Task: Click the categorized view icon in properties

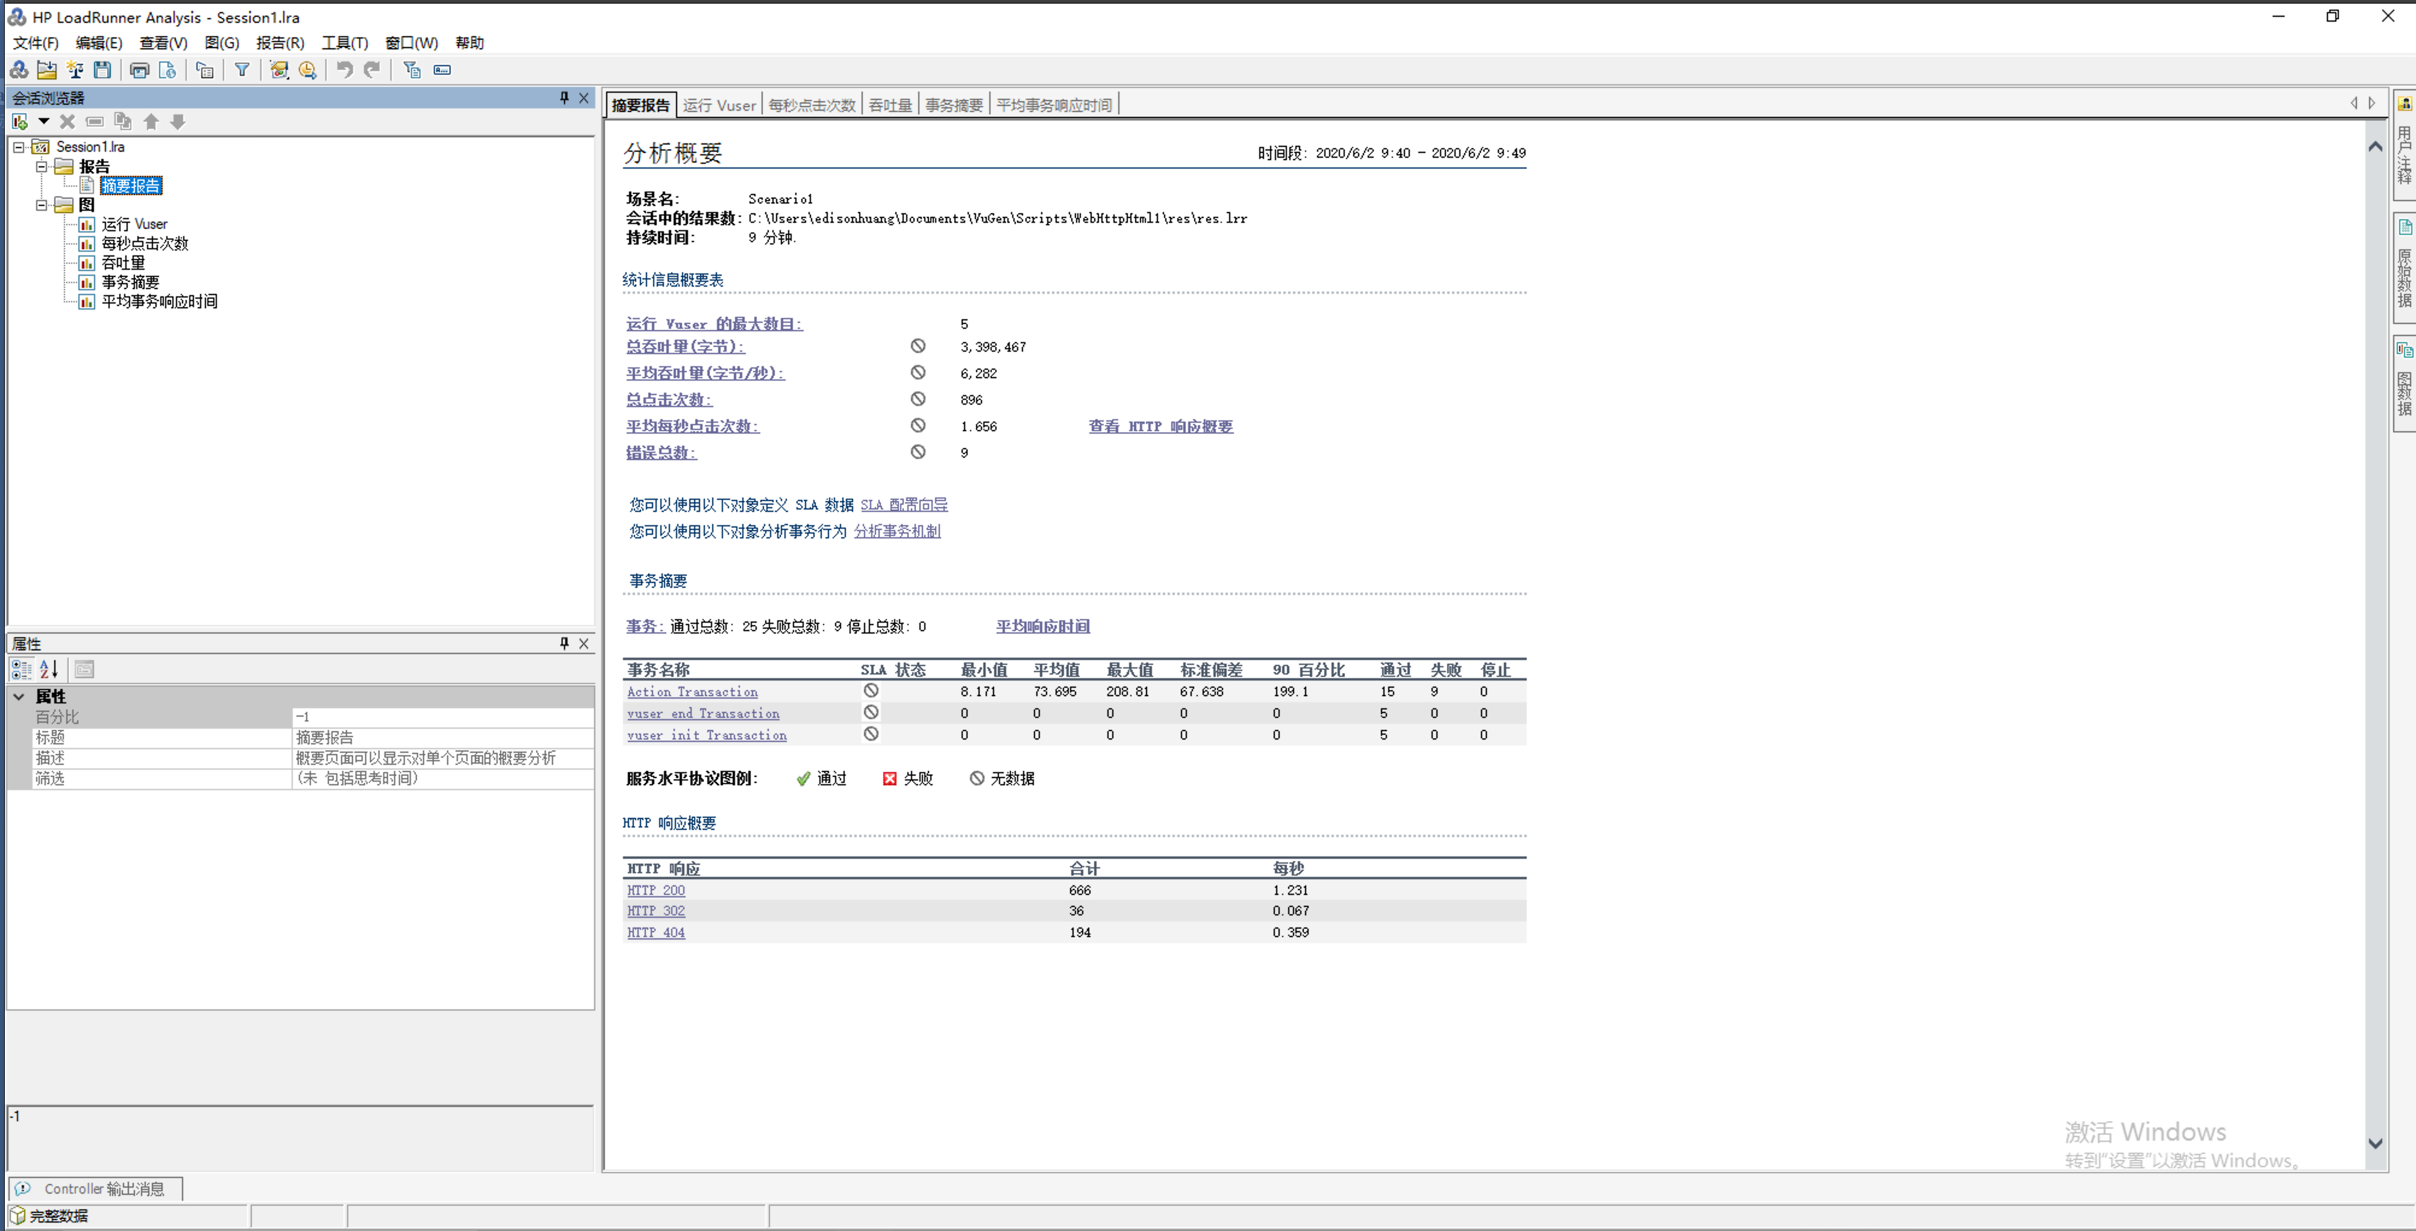Action: click(20, 670)
